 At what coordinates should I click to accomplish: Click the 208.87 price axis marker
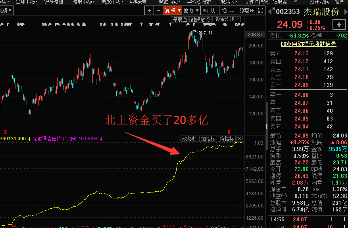pyautogui.click(x=255, y=35)
